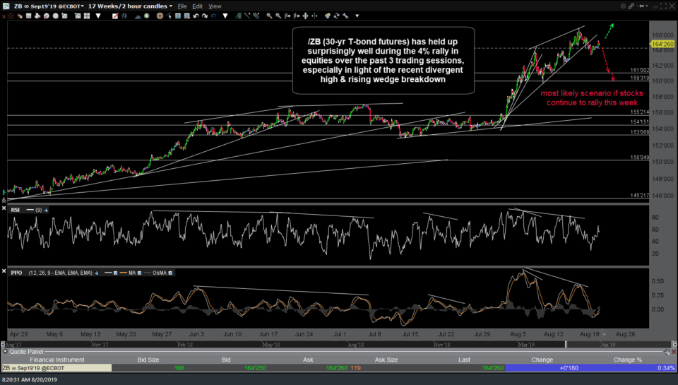Click the timeline scroll right arrow
Viewport: 678px width, 385px height.
point(674,345)
